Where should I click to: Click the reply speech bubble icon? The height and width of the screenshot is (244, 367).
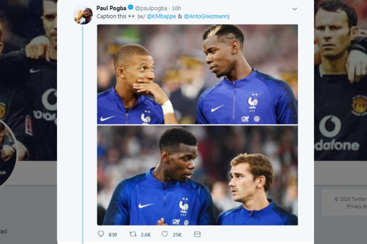pos(101,234)
